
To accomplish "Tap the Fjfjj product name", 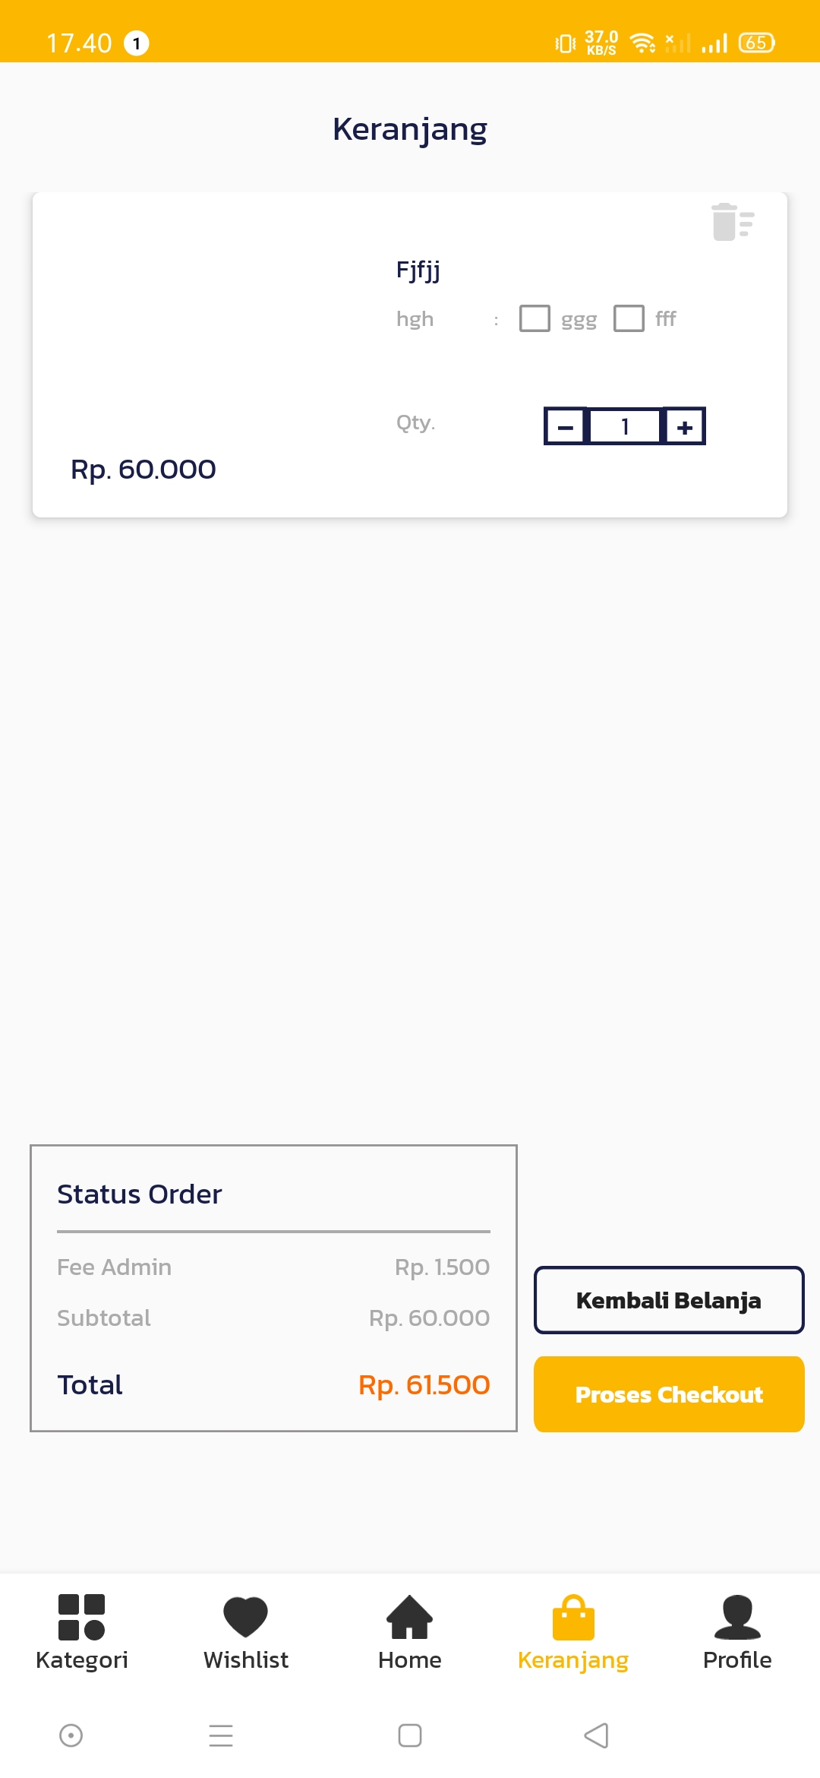I will pyautogui.click(x=418, y=270).
